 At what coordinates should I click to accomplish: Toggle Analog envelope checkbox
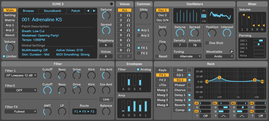pos(138,70)
